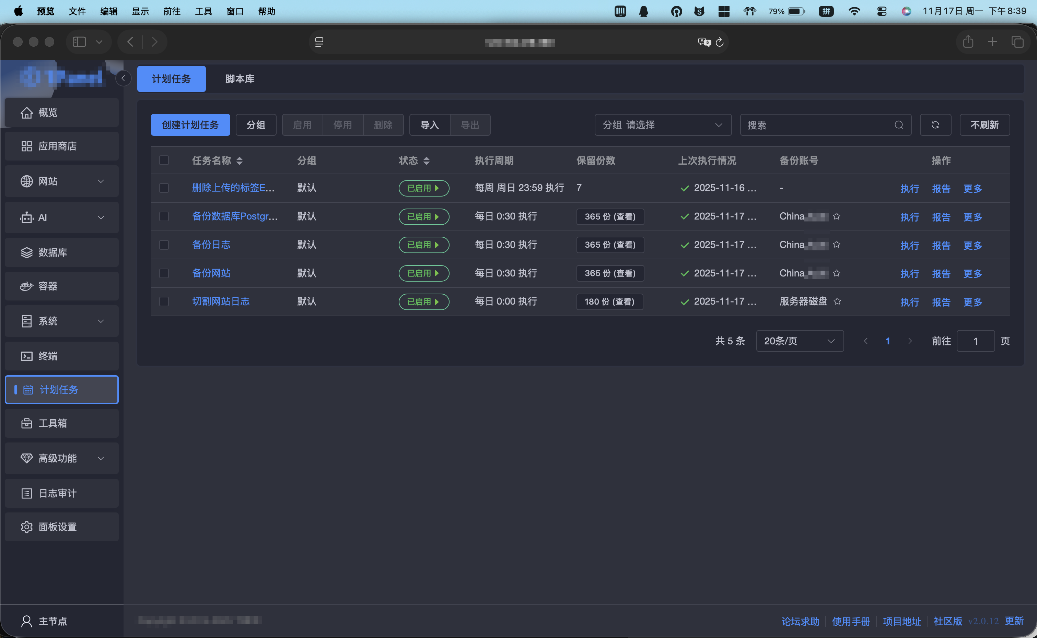
Task: Open the browser sidebar dropdown chevron
Action: tap(99, 42)
